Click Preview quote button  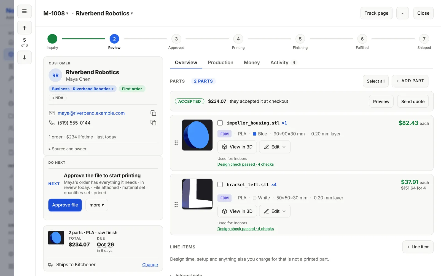pyautogui.click(x=381, y=101)
